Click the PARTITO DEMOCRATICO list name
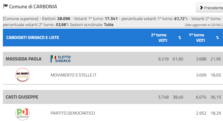 tap(73, 113)
